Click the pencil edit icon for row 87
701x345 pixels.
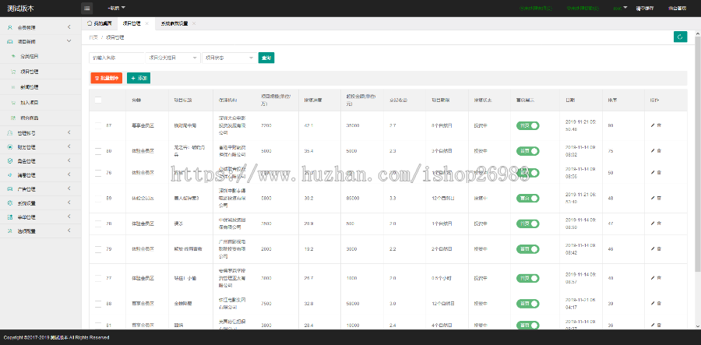[x=653, y=125]
